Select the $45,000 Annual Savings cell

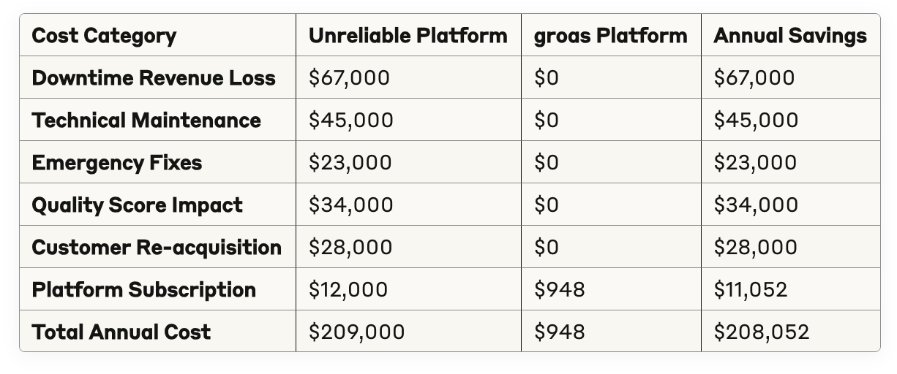point(756,121)
